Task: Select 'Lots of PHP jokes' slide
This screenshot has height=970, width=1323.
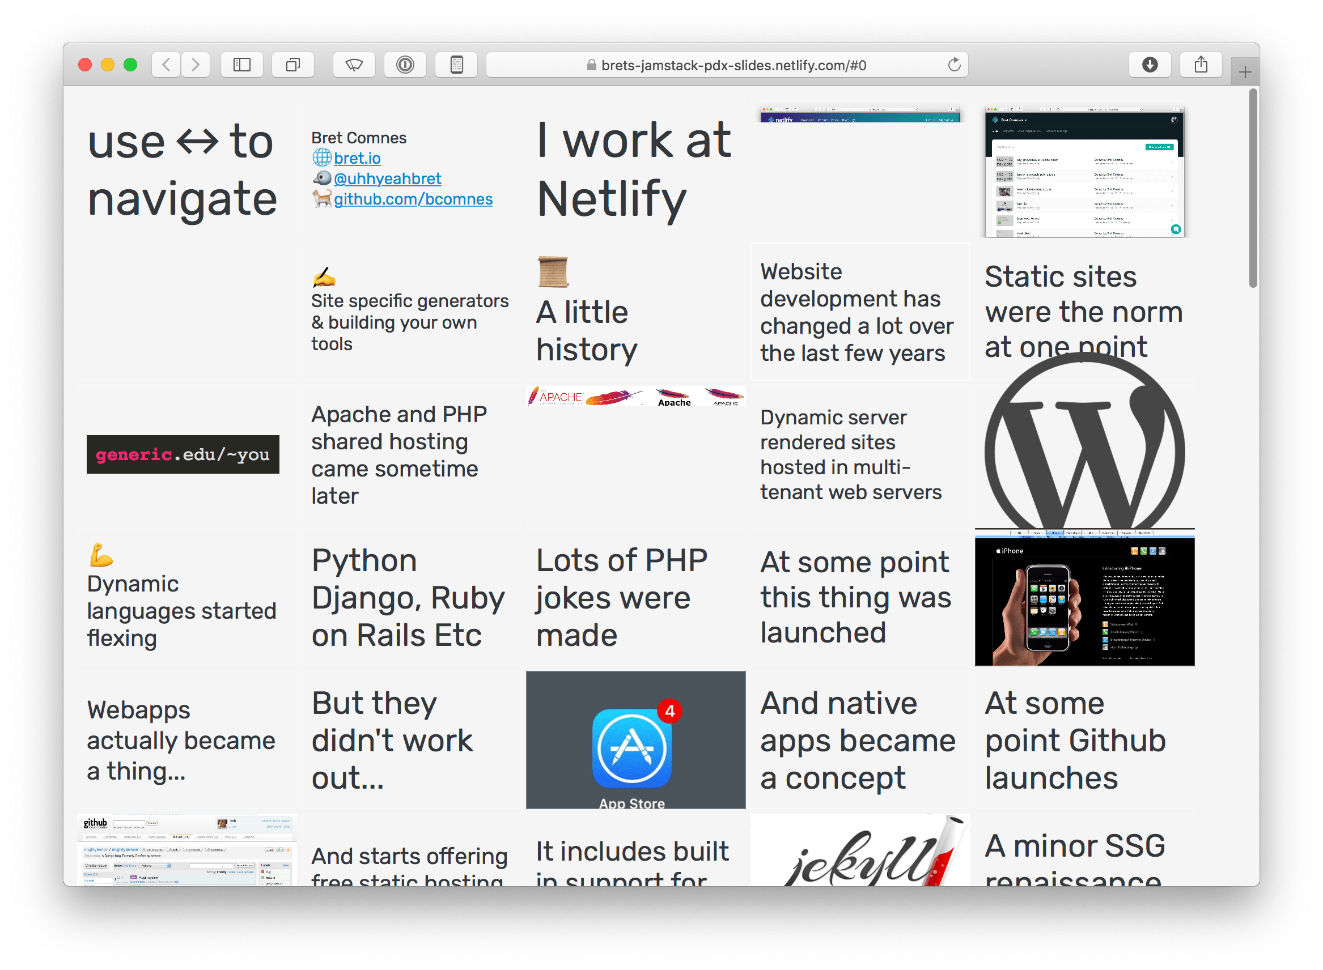Action: click(635, 597)
